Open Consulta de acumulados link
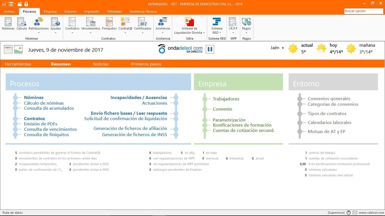 [49, 108]
